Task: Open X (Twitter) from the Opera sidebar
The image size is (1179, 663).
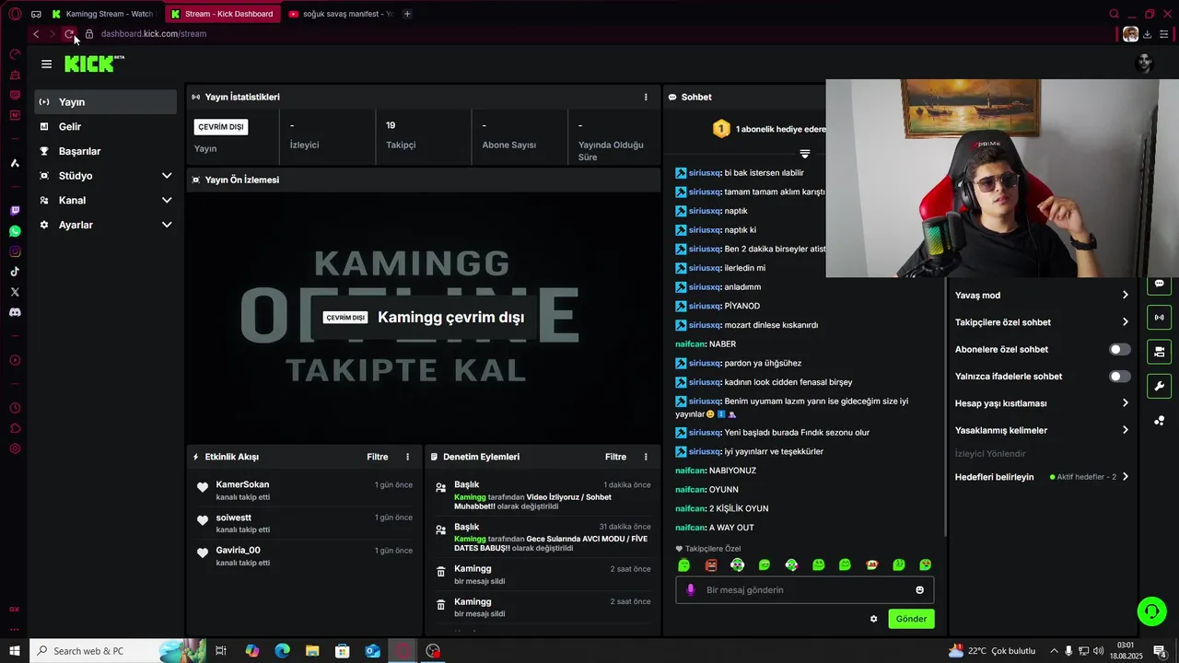Action: [x=15, y=292]
